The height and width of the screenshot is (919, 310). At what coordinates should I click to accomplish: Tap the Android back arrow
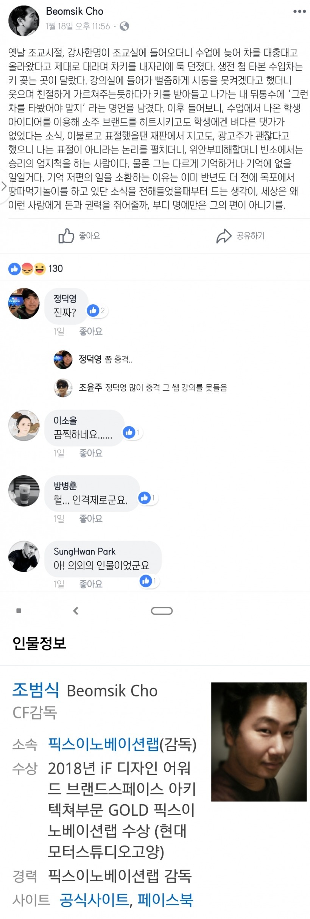(76, 611)
